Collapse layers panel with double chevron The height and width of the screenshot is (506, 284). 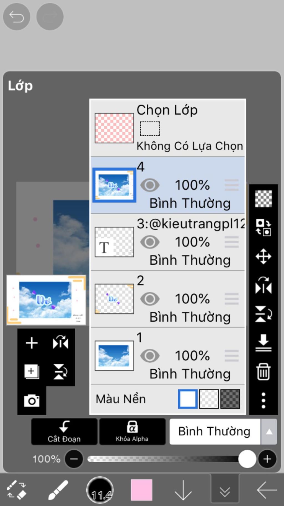(x=225, y=491)
